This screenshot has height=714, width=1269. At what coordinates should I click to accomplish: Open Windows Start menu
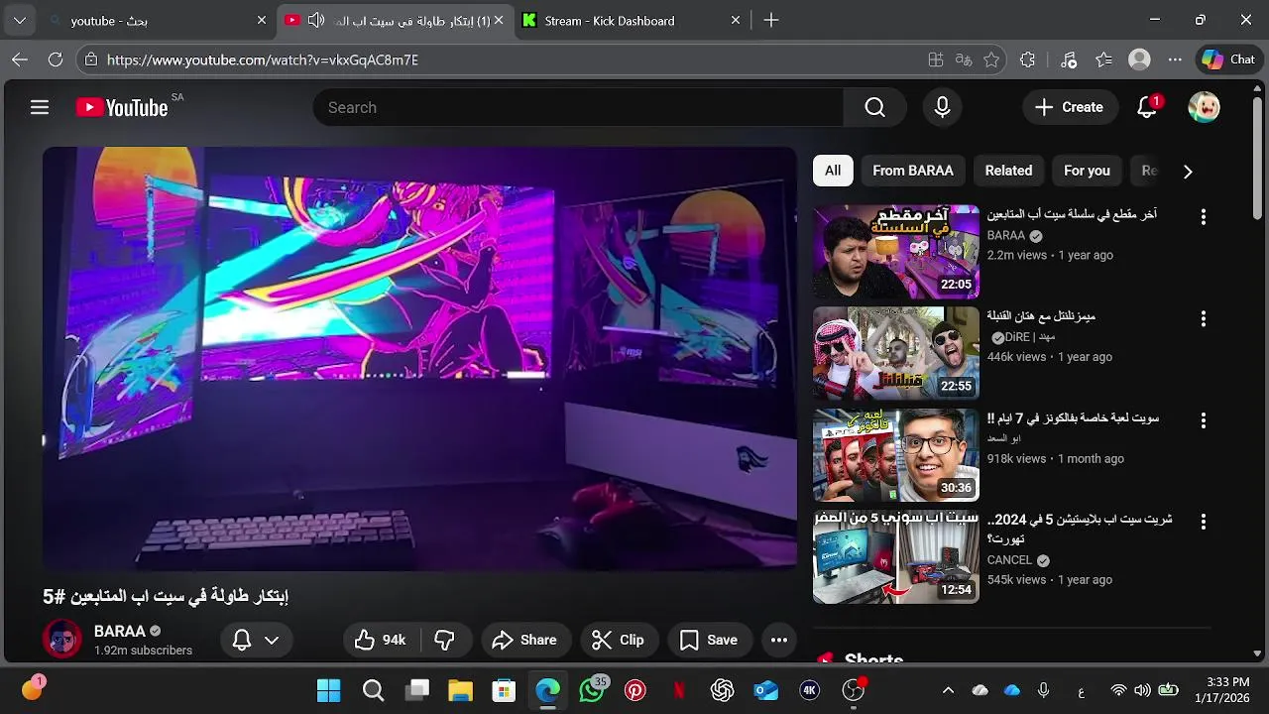328,690
